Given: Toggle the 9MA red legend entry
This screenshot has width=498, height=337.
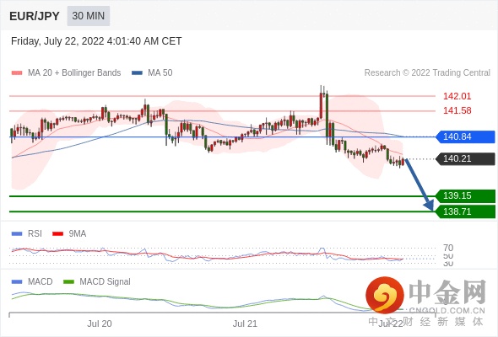Looking at the screenshot, I should click(69, 233).
